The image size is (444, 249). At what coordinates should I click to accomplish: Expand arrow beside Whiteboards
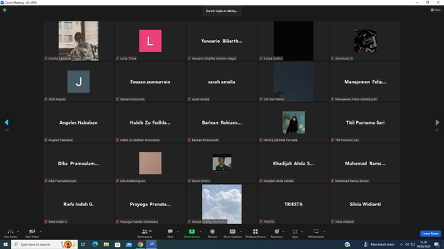click(325, 232)
